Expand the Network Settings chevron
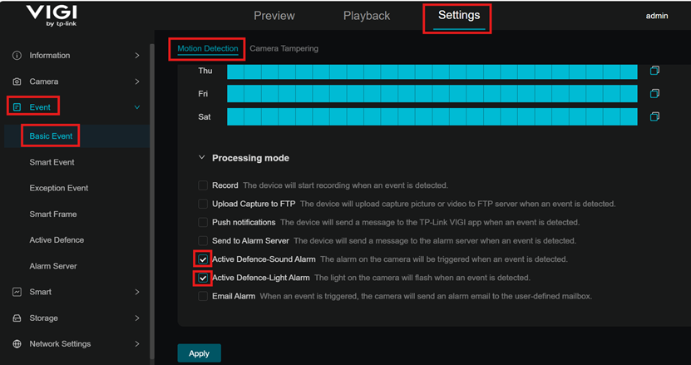Viewport: 691px width, 365px height. tap(137, 344)
